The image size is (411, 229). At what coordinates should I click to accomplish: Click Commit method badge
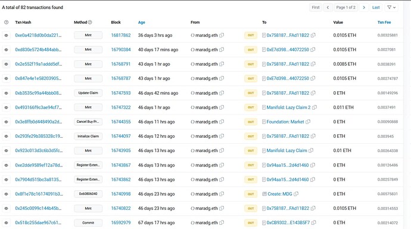[x=88, y=222]
